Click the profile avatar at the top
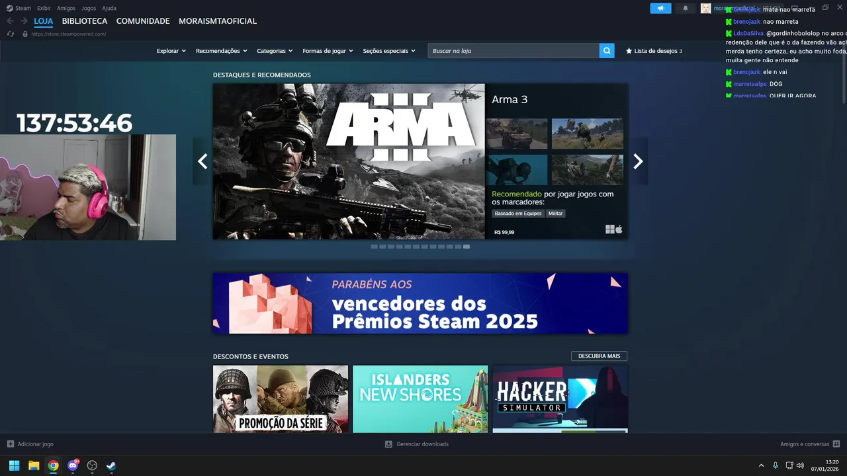847x476 pixels. tap(706, 8)
